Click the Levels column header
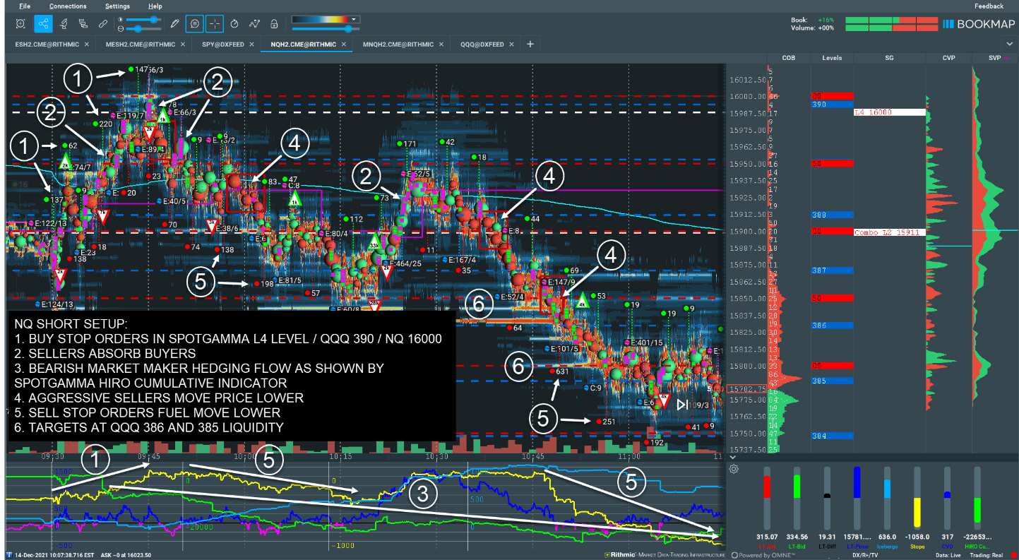This screenshot has height=560, width=1019. point(832,58)
